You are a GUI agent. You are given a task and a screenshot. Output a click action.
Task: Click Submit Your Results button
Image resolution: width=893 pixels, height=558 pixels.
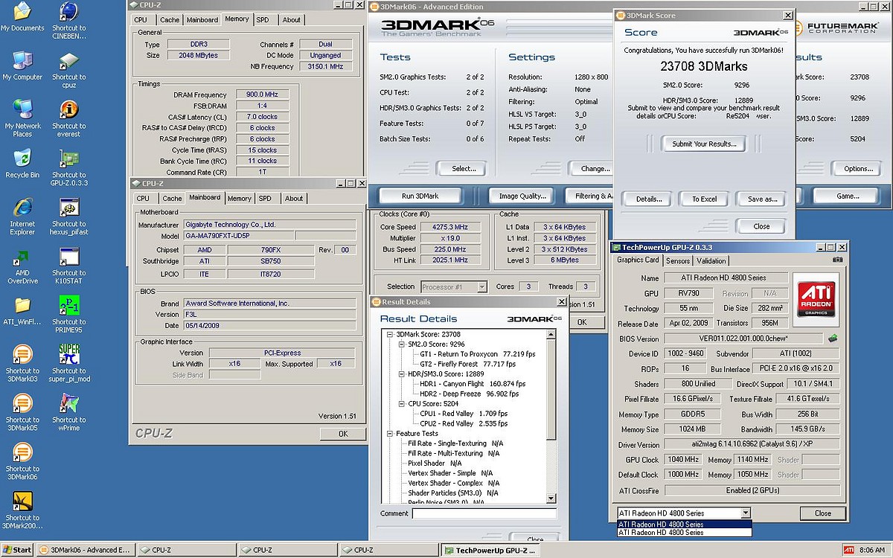pos(704,144)
